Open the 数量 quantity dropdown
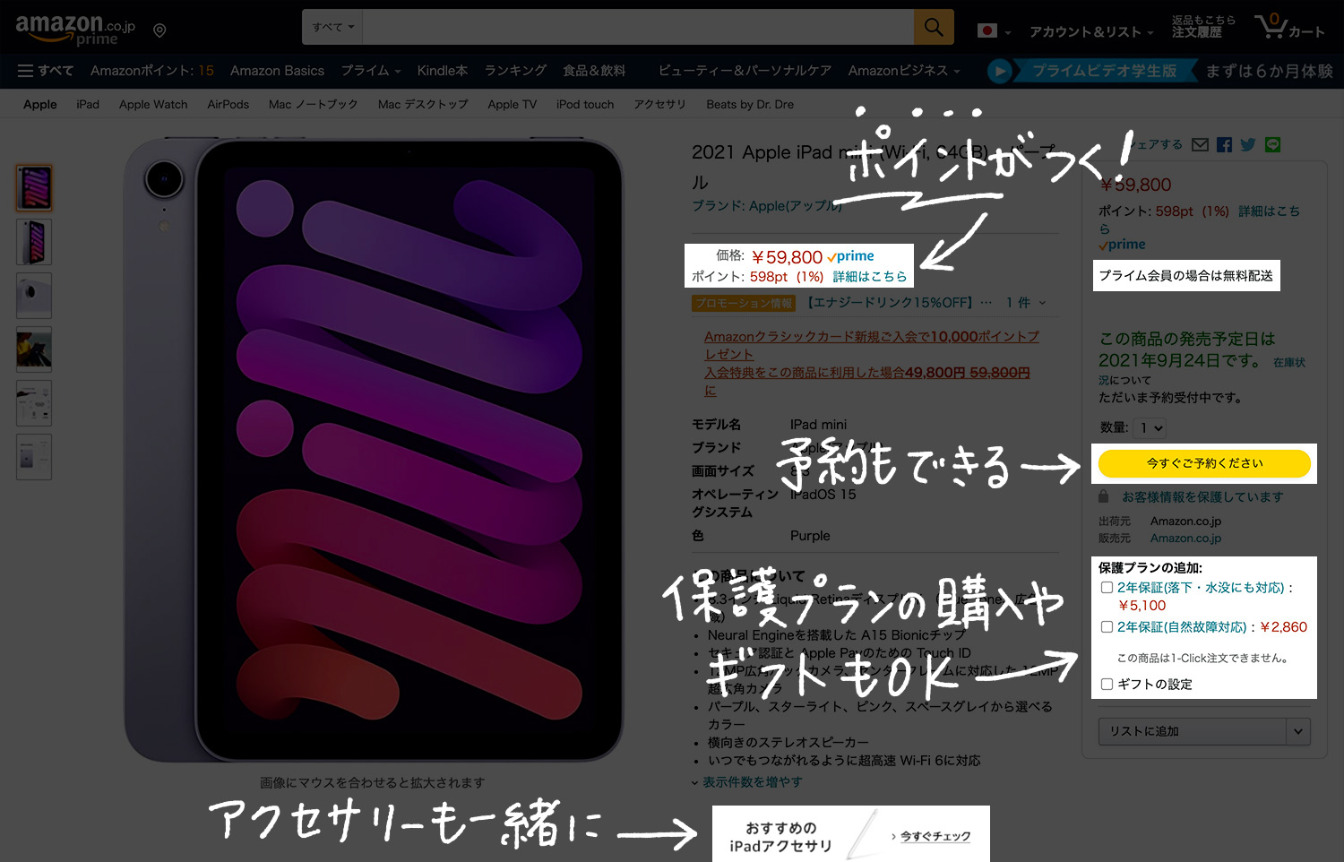This screenshot has height=862, width=1344. 1150,428
